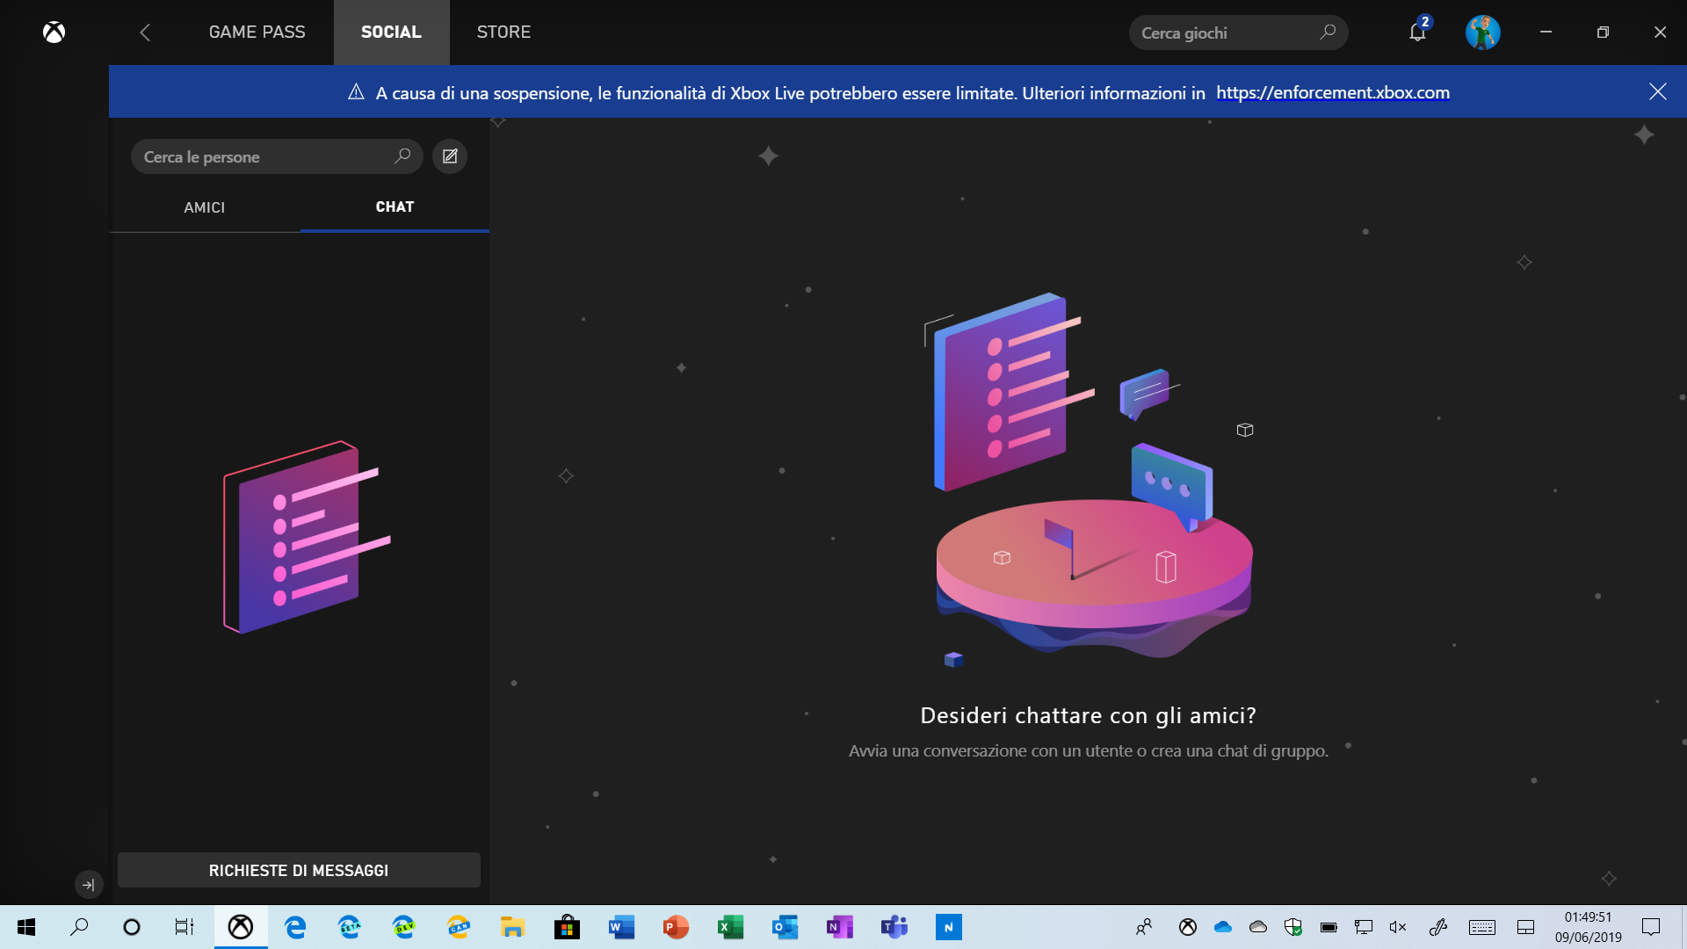Open notifications bell icon

(1417, 33)
